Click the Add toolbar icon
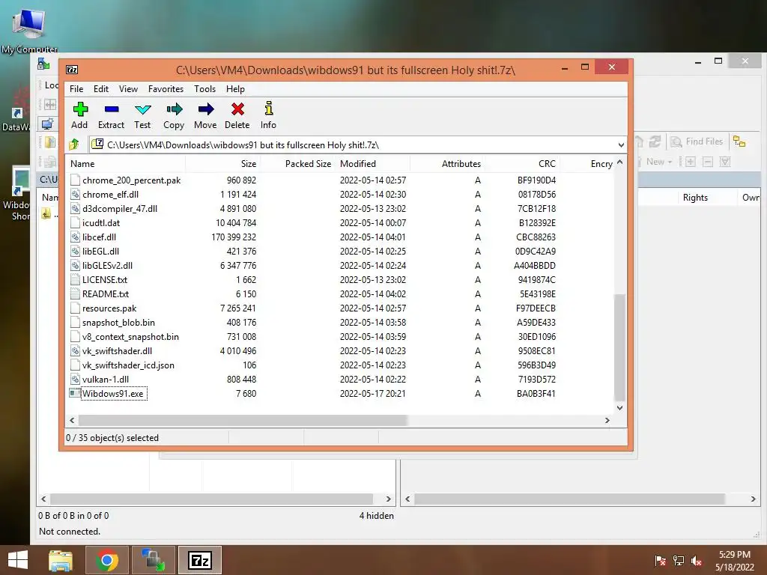Image resolution: width=767 pixels, height=575 pixels. [80, 109]
